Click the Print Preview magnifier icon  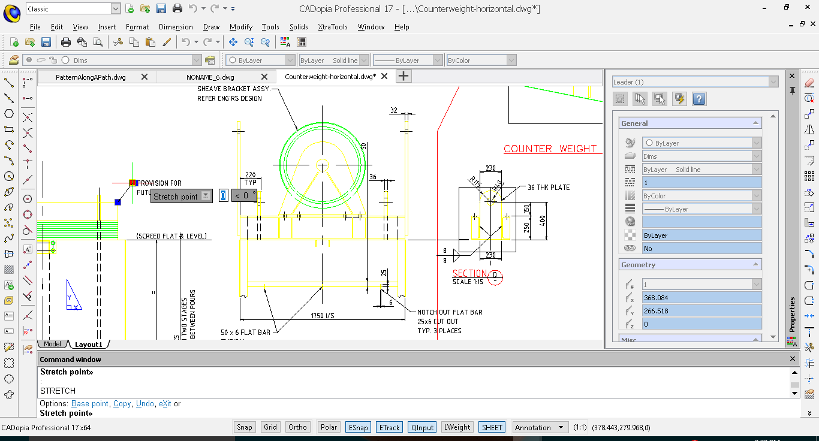[98, 42]
